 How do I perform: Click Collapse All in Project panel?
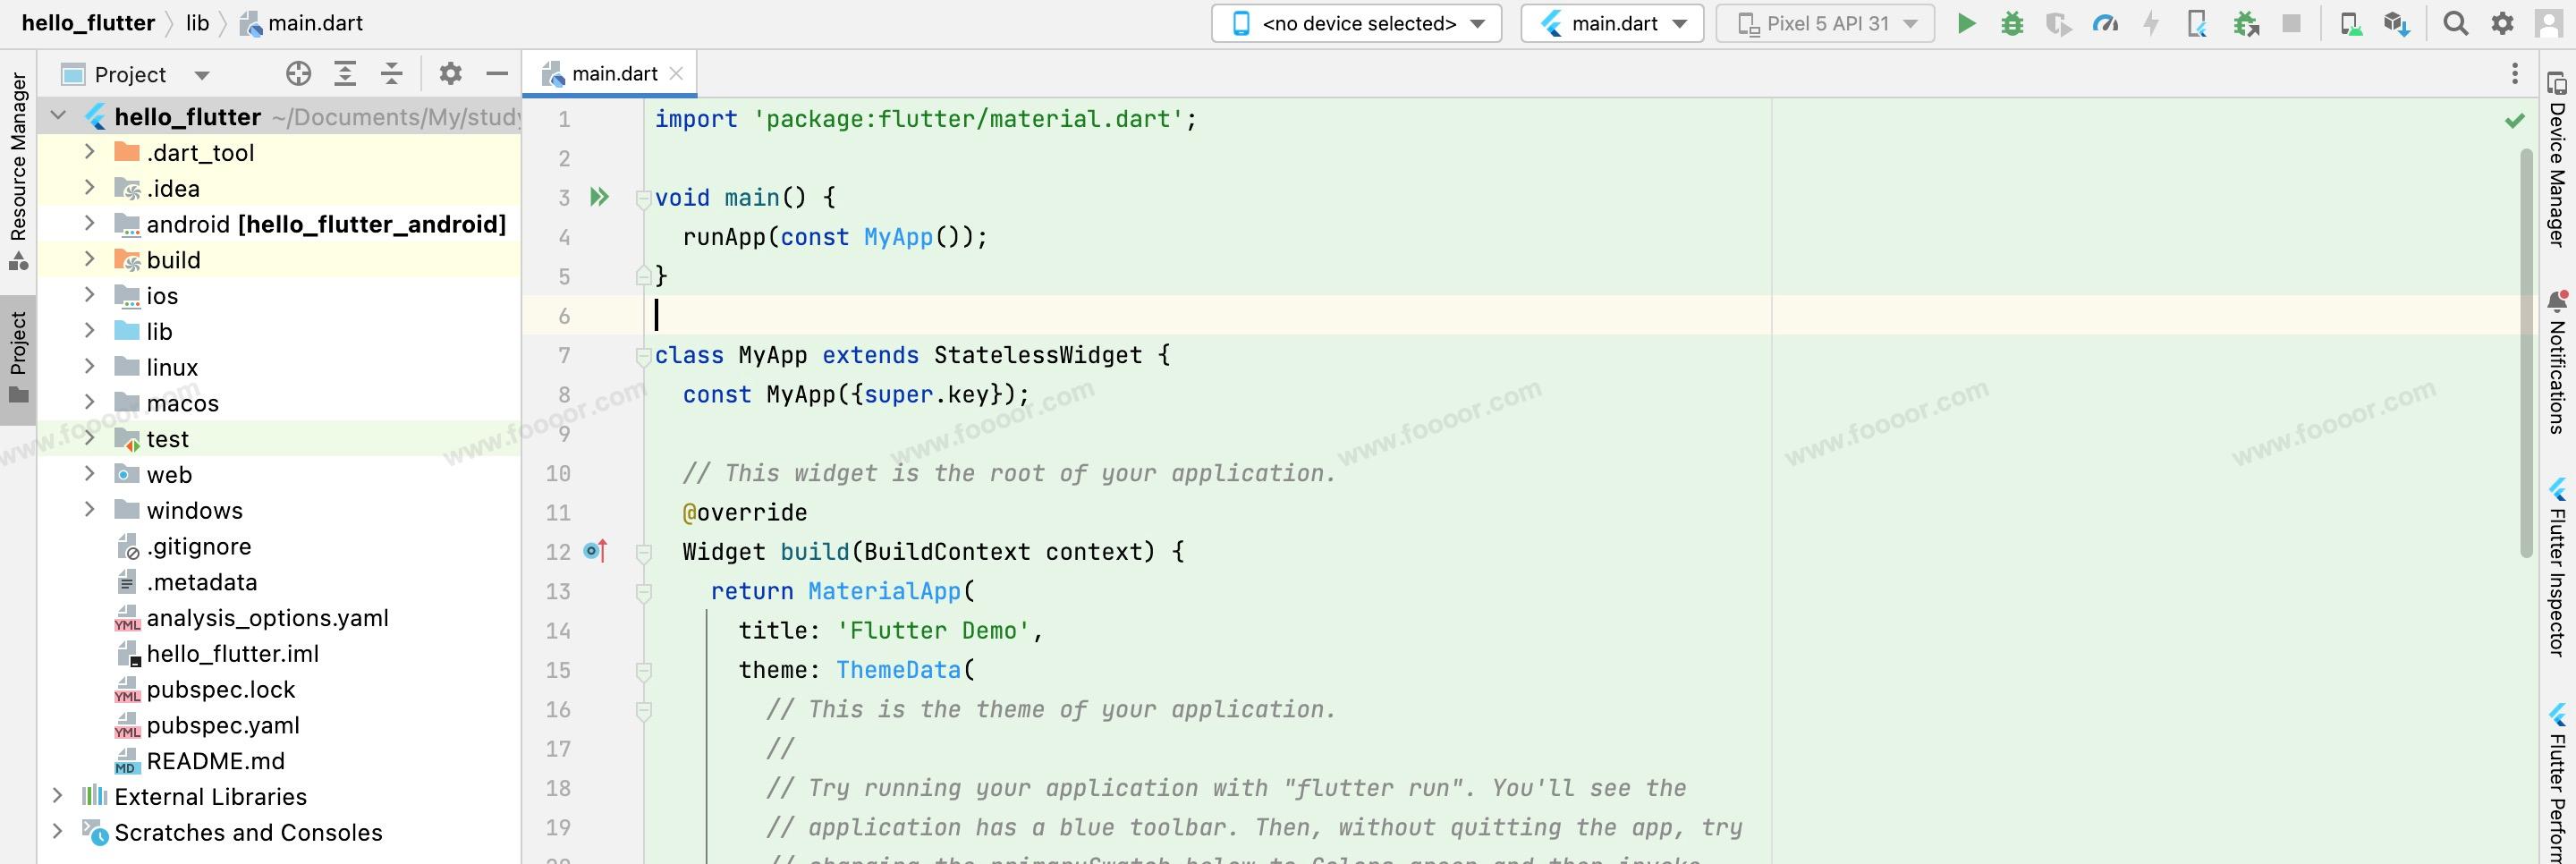(x=392, y=74)
